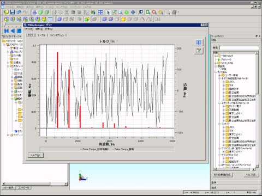
Task: Click the new material button in toolbox
Action: 223,175
